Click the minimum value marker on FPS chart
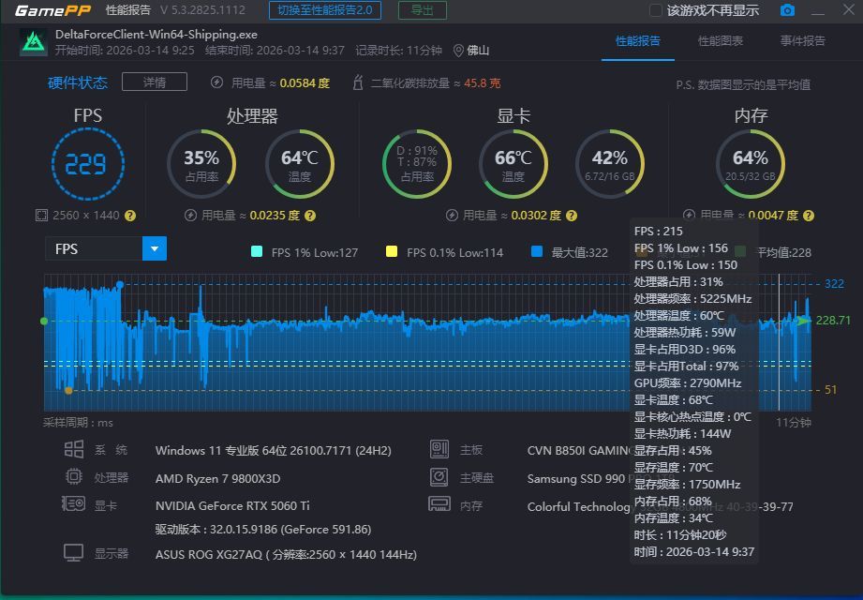This screenshot has height=600, width=863. coord(68,390)
